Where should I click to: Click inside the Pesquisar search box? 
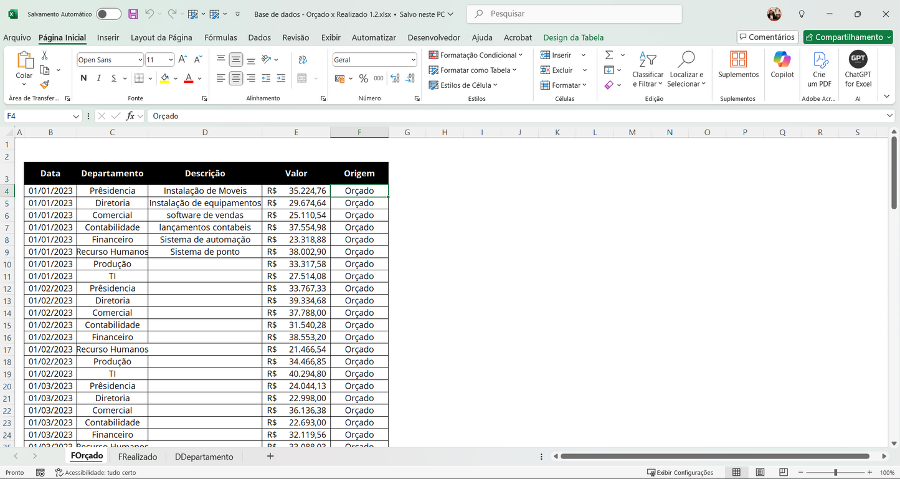coord(573,13)
